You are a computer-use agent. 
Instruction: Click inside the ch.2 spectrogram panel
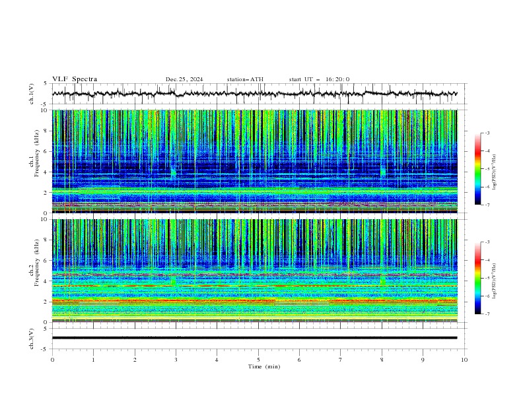254,271
